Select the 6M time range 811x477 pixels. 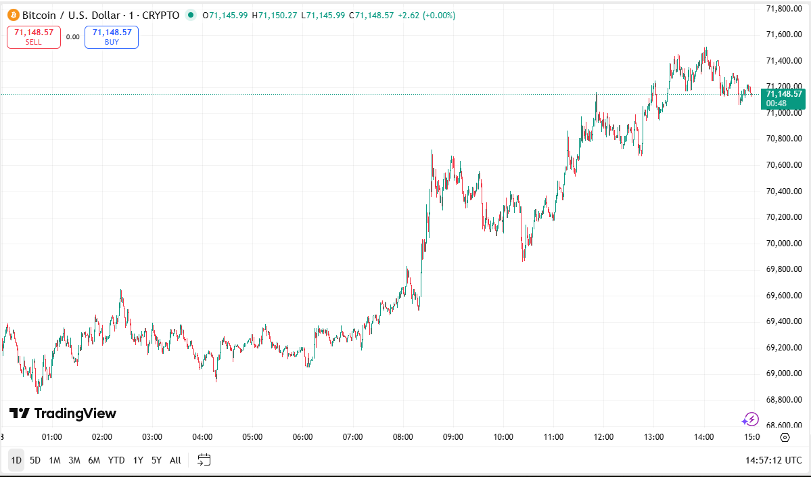[x=94, y=460]
